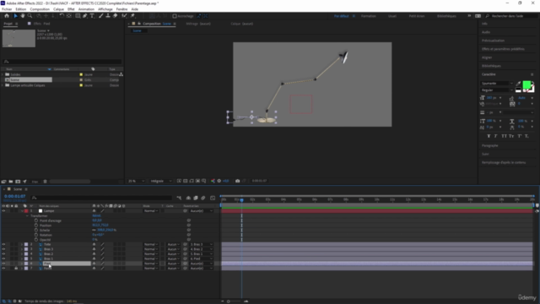Select the Pen tool

pyautogui.click(x=85, y=16)
